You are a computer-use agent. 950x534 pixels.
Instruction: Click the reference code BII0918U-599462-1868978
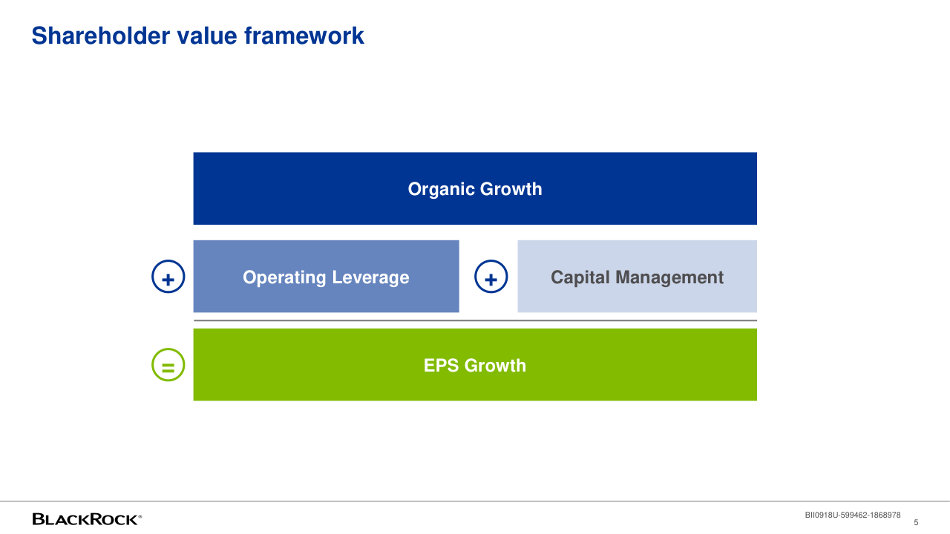tap(853, 515)
